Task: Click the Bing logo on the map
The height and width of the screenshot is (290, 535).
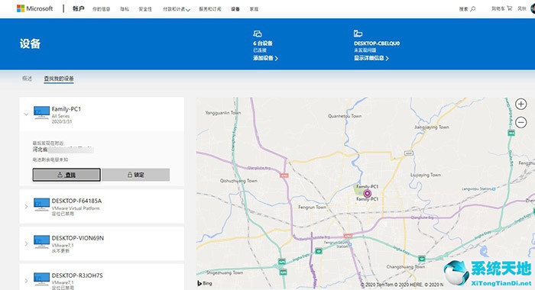Action: click(x=205, y=283)
